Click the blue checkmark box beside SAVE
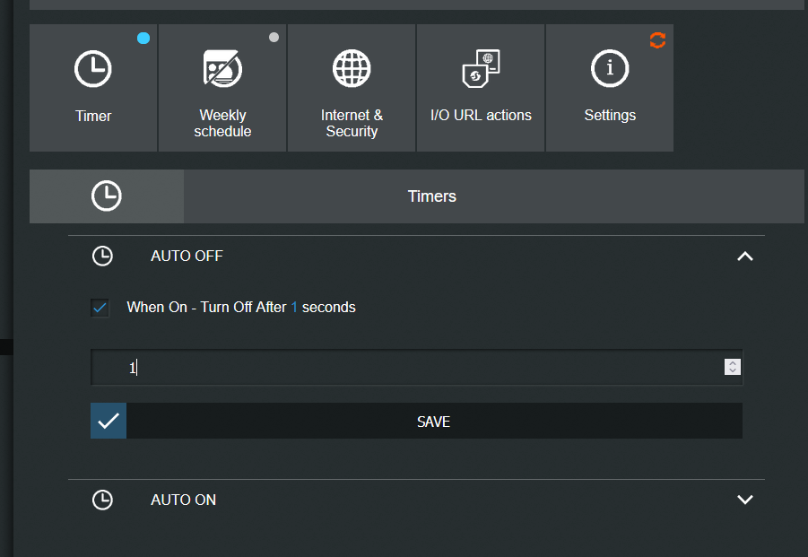Screen dimensions: 808x557 tap(109, 421)
